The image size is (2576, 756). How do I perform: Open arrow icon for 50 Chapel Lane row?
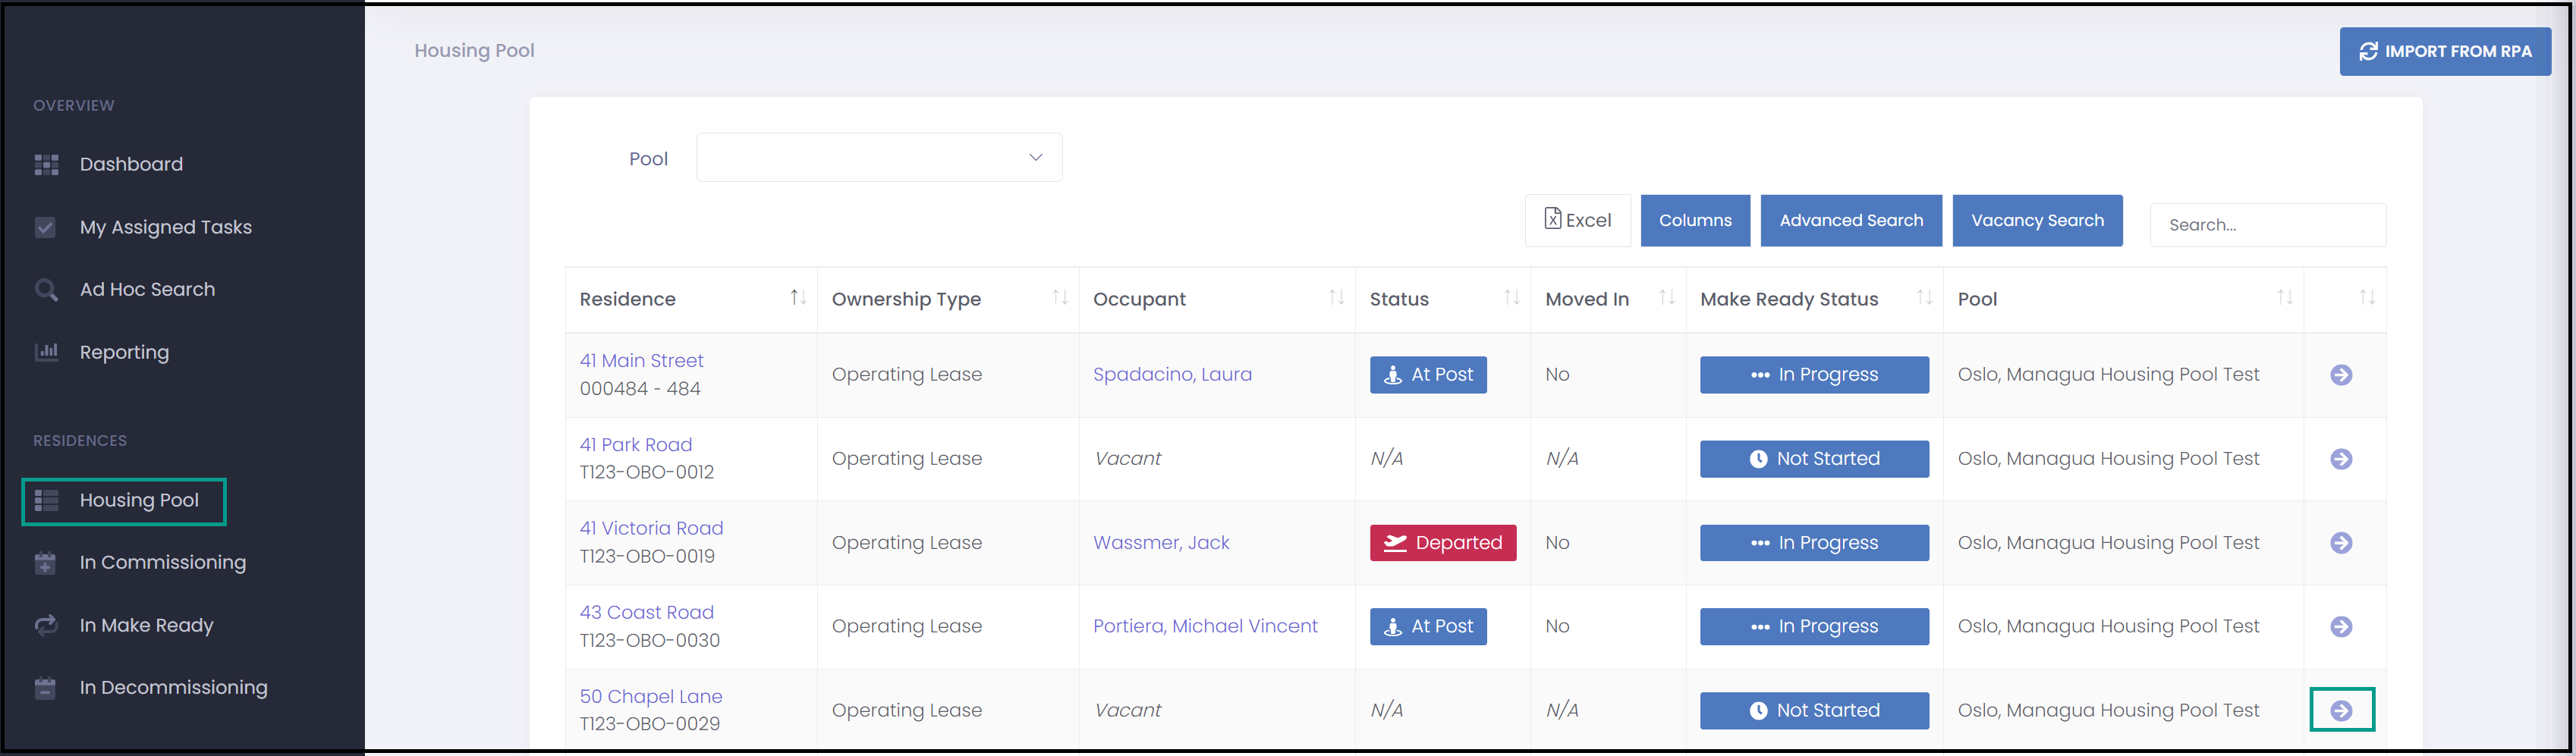point(2341,710)
